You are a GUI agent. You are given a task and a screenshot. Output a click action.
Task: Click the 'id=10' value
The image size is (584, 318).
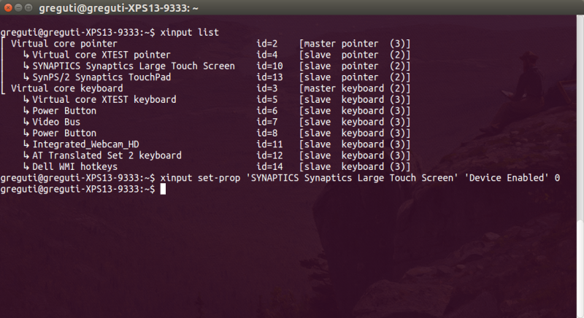point(269,66)
